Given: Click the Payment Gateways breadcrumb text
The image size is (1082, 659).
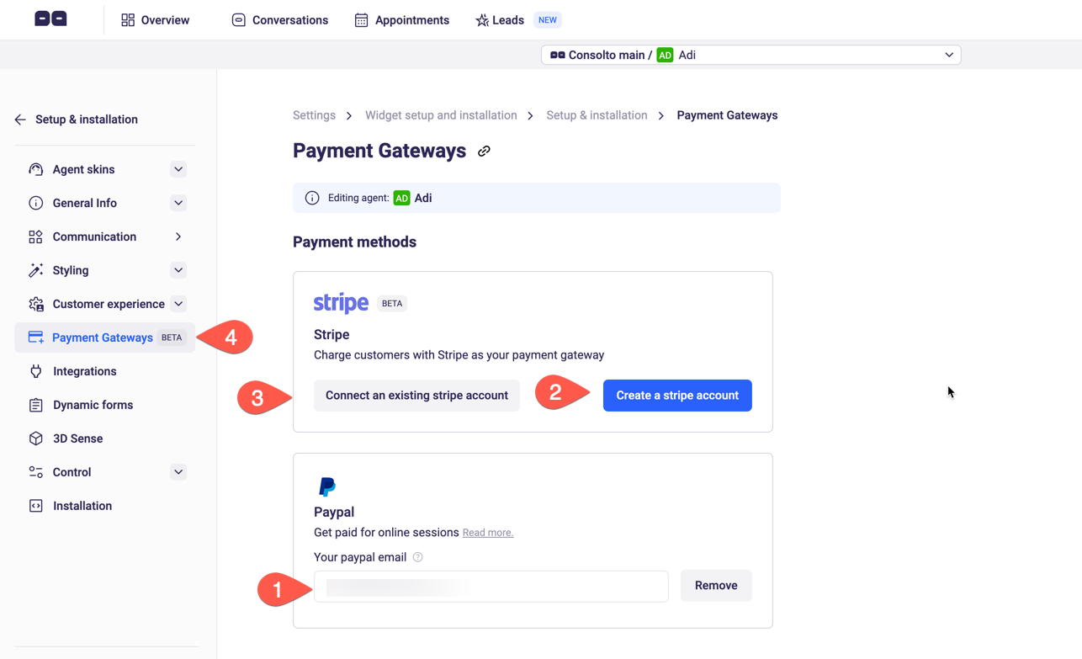Looking at the screenshot, I should pos(727,115).
